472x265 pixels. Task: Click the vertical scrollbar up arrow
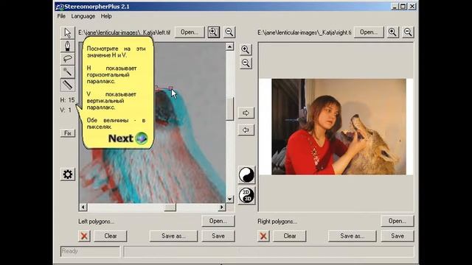coord(229,46)
